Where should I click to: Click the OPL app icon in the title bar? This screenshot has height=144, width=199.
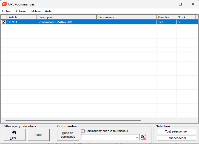4,4
